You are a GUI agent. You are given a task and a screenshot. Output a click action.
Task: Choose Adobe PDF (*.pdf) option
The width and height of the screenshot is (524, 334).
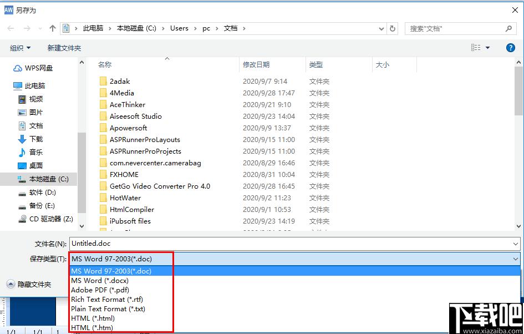(295, 290)
